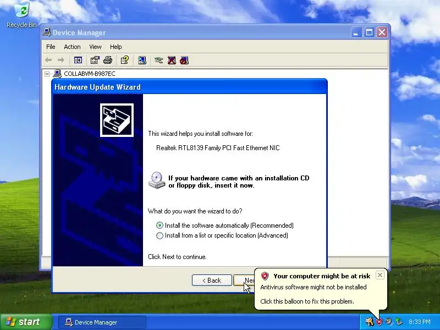Click the computer icon beside COLLABVM-B987EC

pos(57,74)
